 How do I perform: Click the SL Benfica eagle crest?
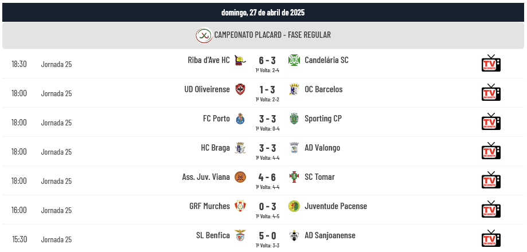click(240, 235)
